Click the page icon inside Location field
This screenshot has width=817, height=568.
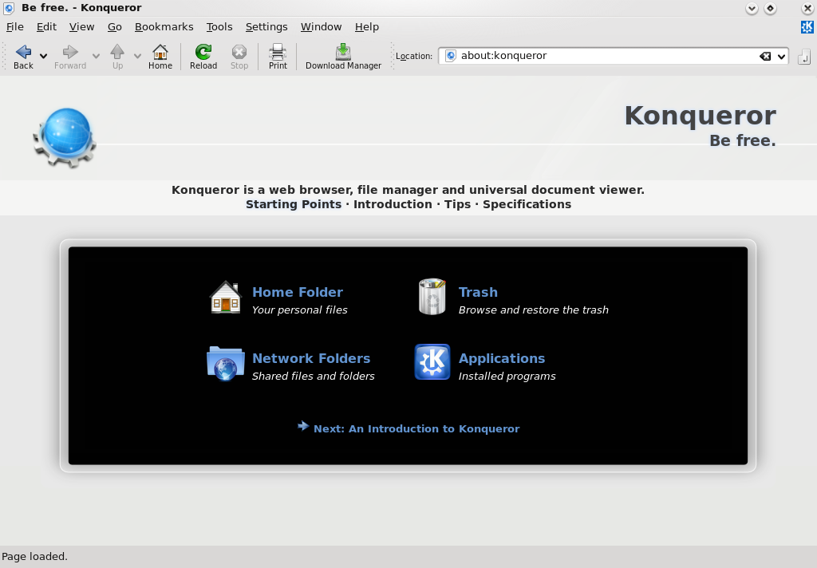tap(452, 56)
